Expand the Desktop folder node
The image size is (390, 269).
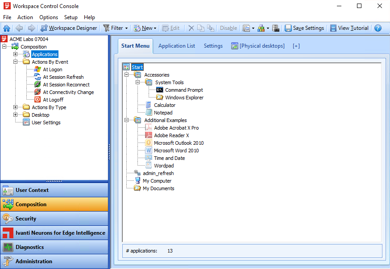[16, 114]
